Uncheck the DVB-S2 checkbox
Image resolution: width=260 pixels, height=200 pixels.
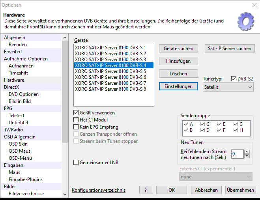(x=234, y=79)
